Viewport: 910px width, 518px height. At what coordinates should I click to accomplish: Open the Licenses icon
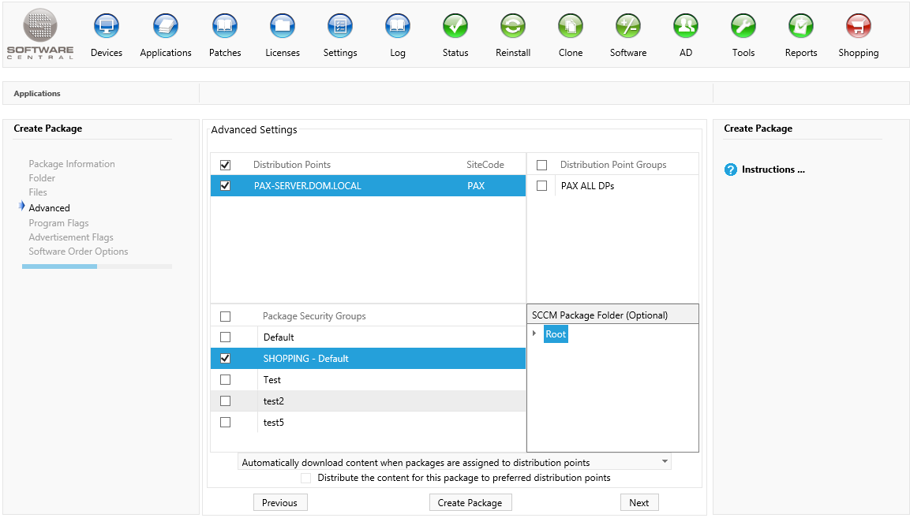283,27
